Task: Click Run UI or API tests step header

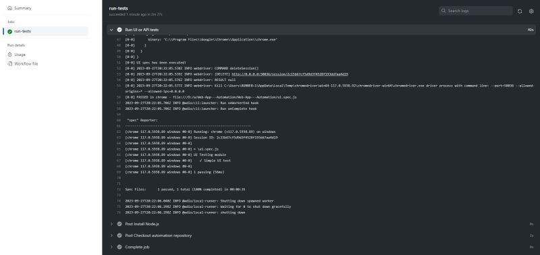Action: [321, 30]
